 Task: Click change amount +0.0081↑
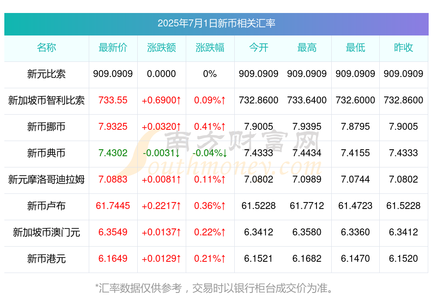click(161, 180)
